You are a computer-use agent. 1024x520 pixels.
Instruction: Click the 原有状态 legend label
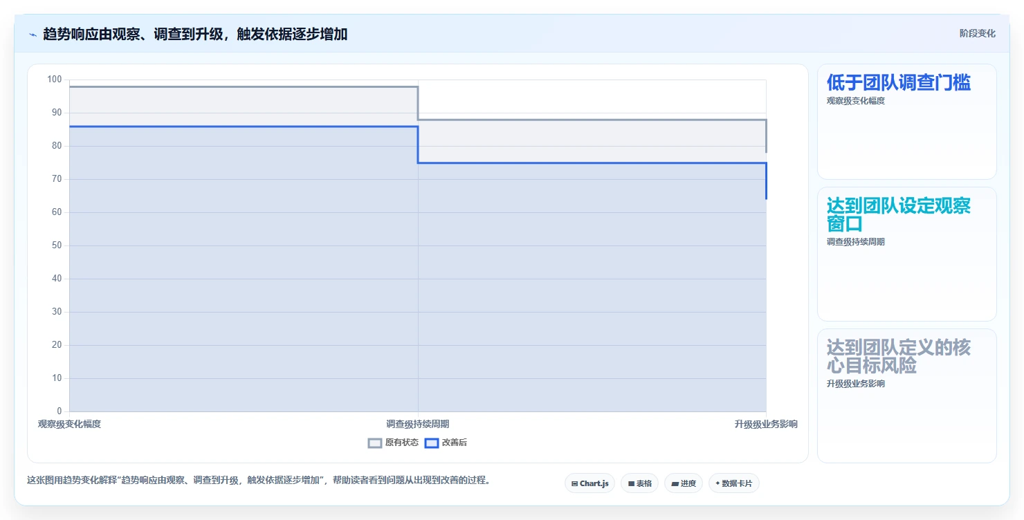[402, 443]
